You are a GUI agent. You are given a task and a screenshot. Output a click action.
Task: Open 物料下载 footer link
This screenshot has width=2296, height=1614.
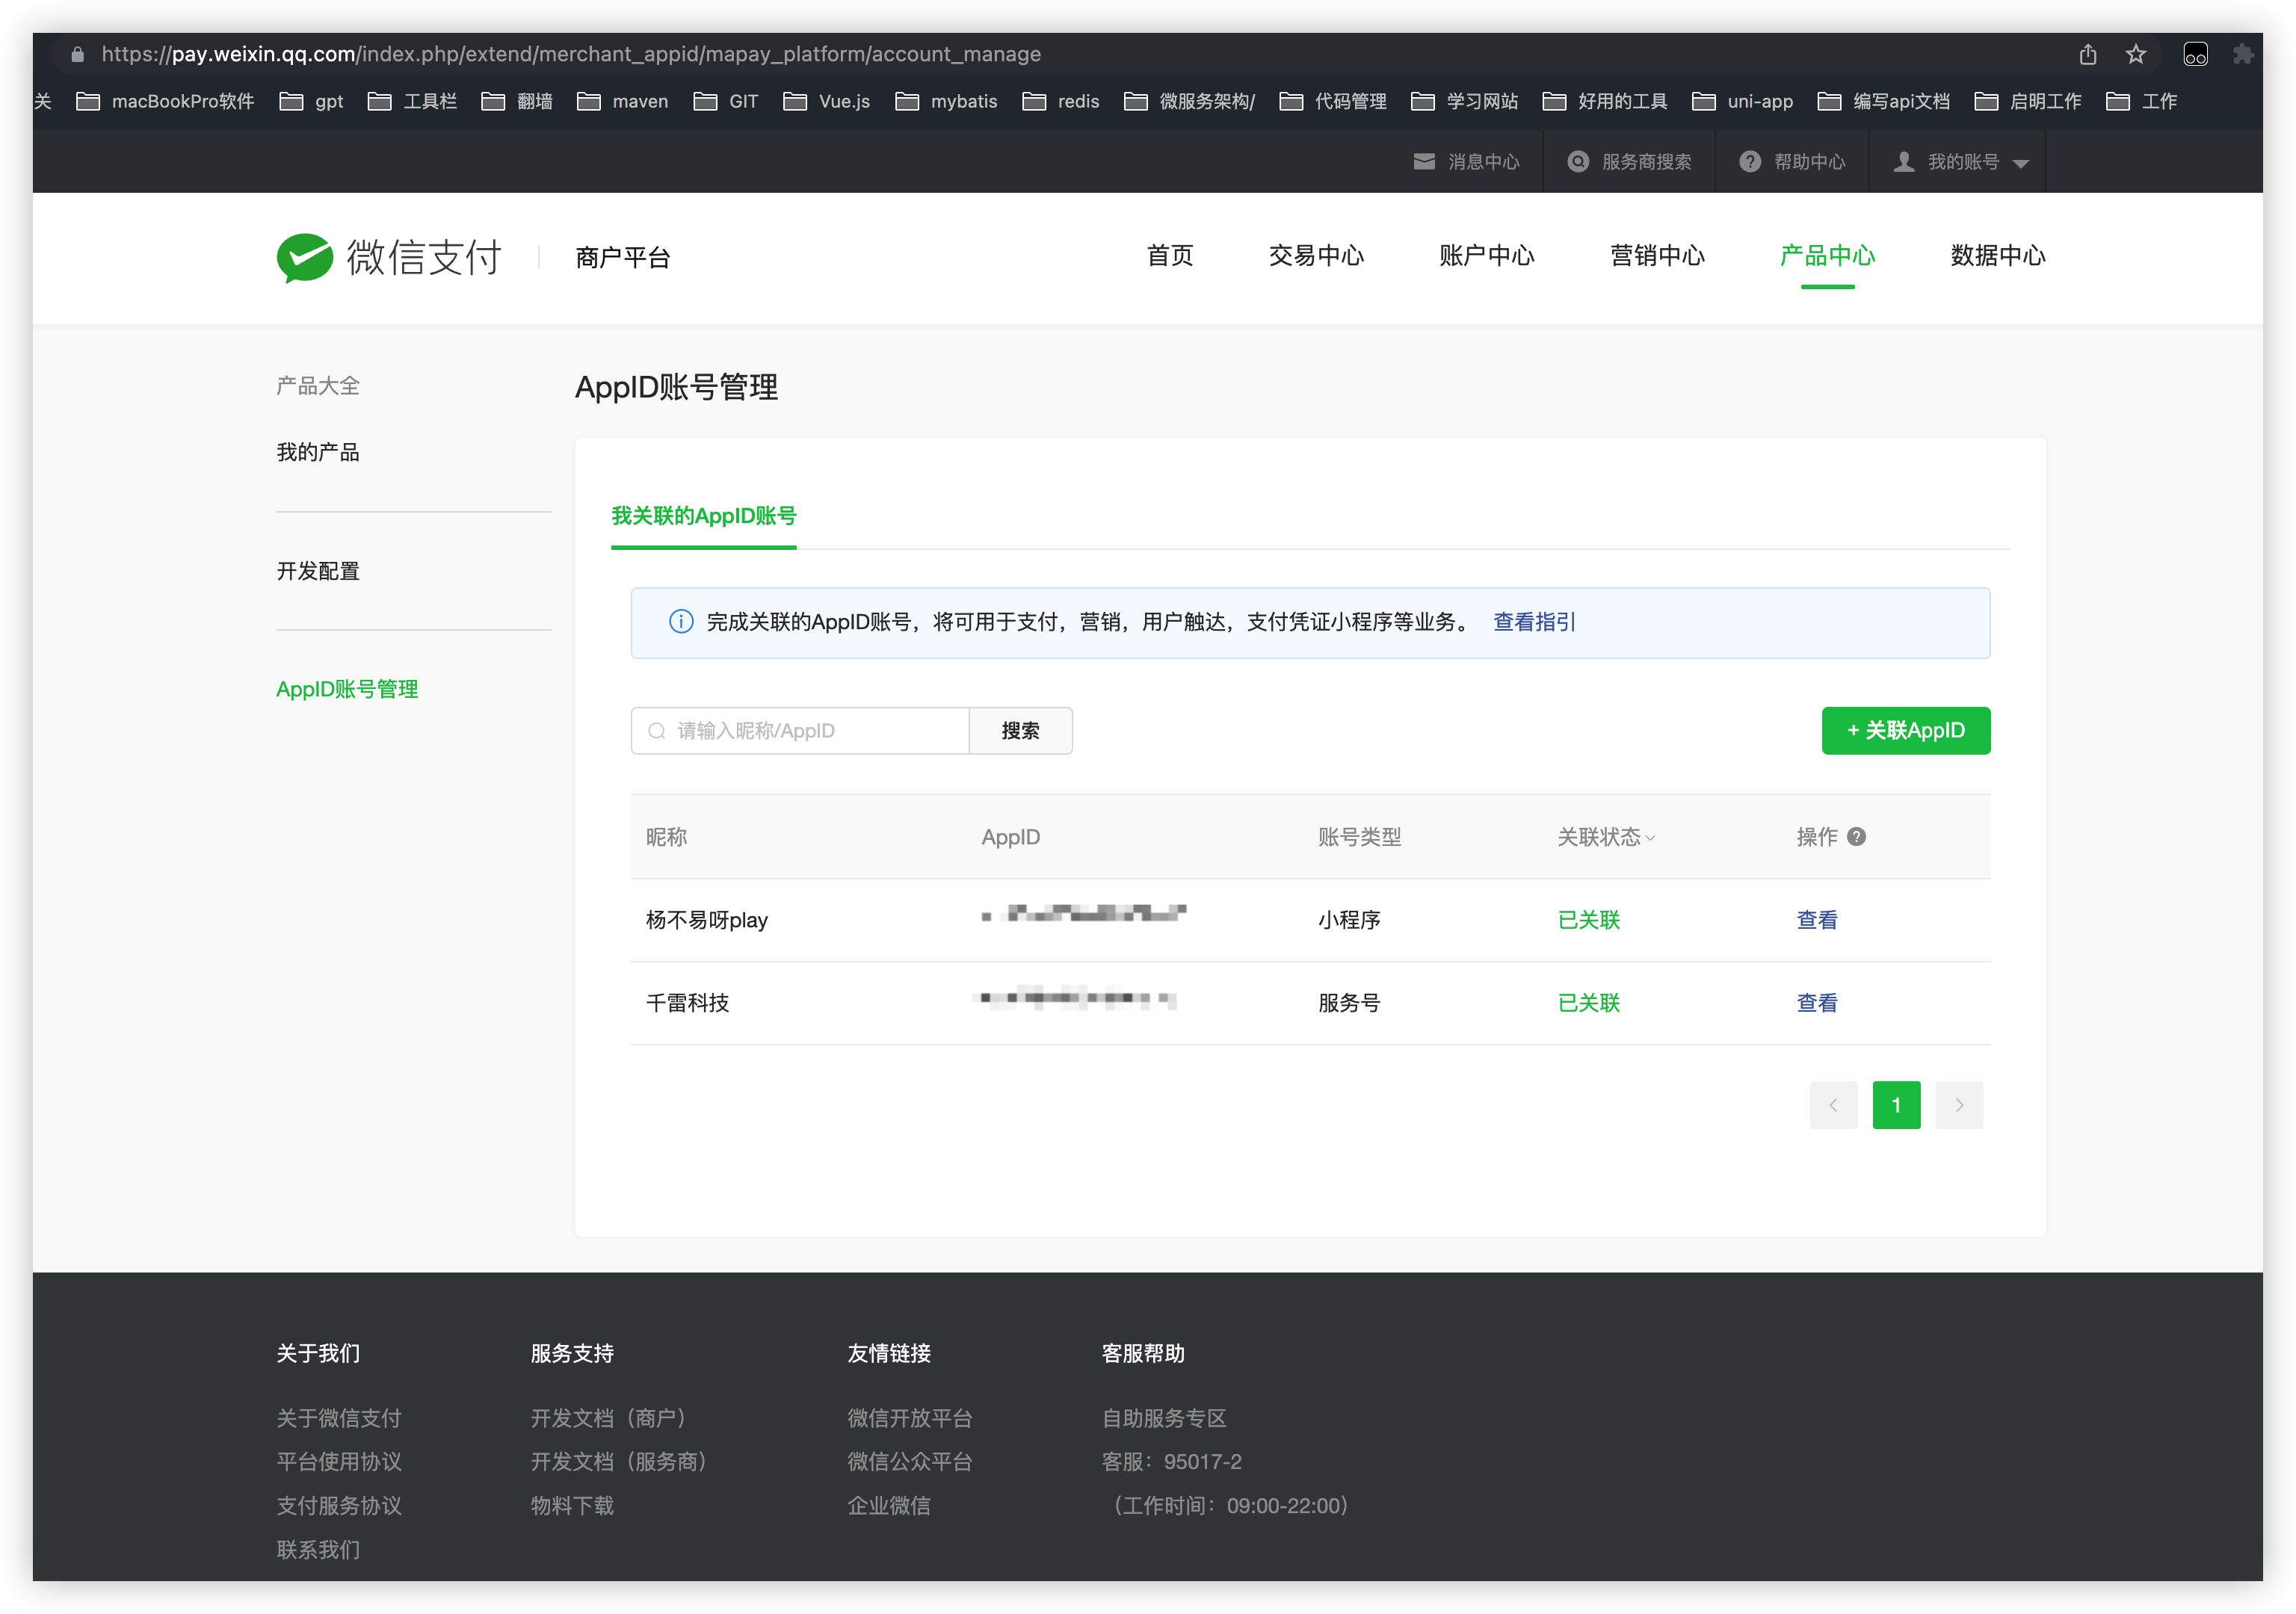click(x=572, y=1506)
